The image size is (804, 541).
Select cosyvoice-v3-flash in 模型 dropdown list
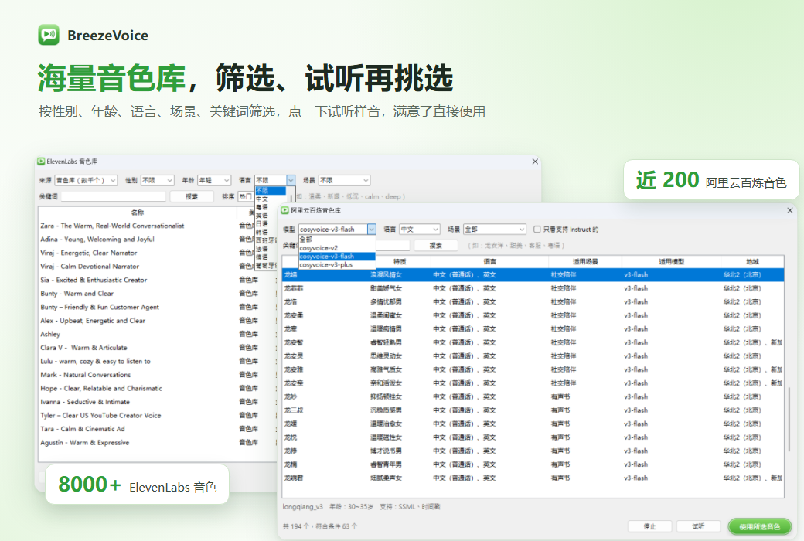pyautogui.click(x=337, y=257)
